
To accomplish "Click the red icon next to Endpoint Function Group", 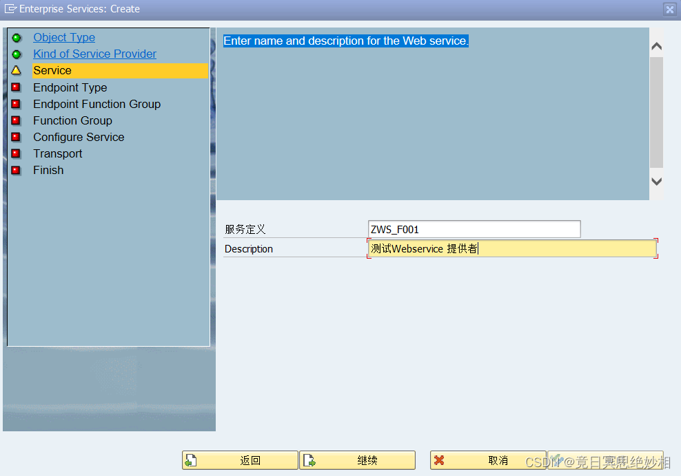I will 16,104.
